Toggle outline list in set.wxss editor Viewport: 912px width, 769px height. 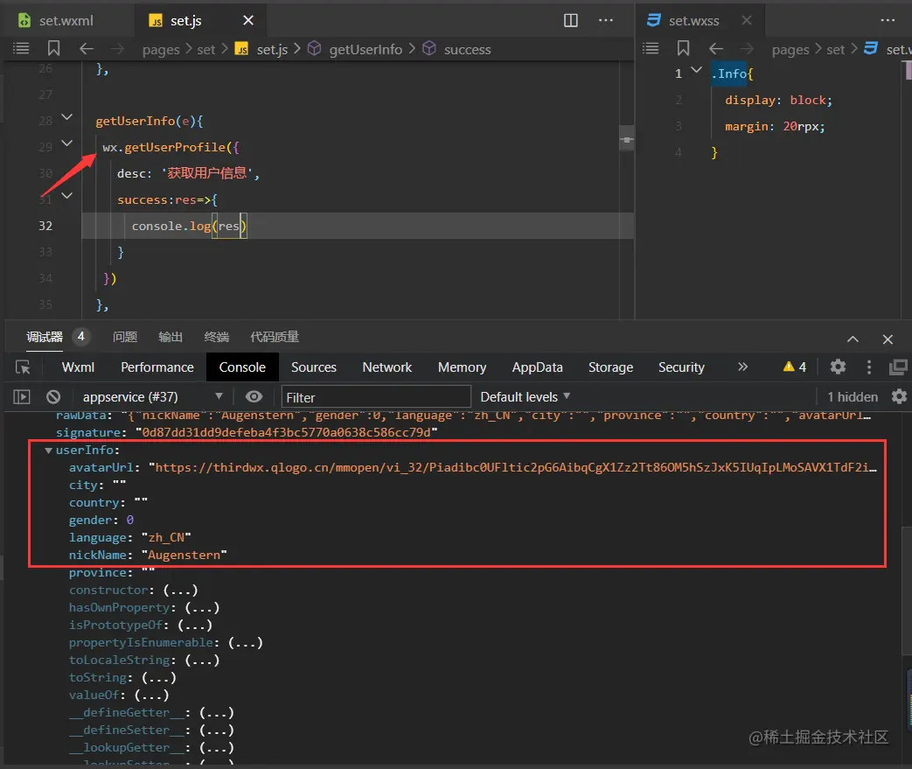coord(651,48)
